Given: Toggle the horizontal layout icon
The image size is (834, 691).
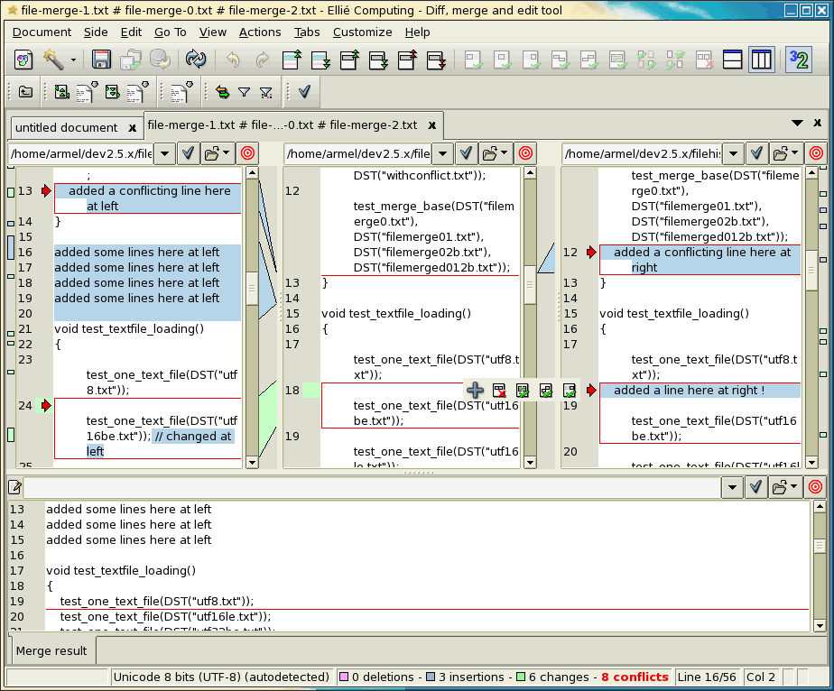Looking at the screenshot, I should click(733, 60).
